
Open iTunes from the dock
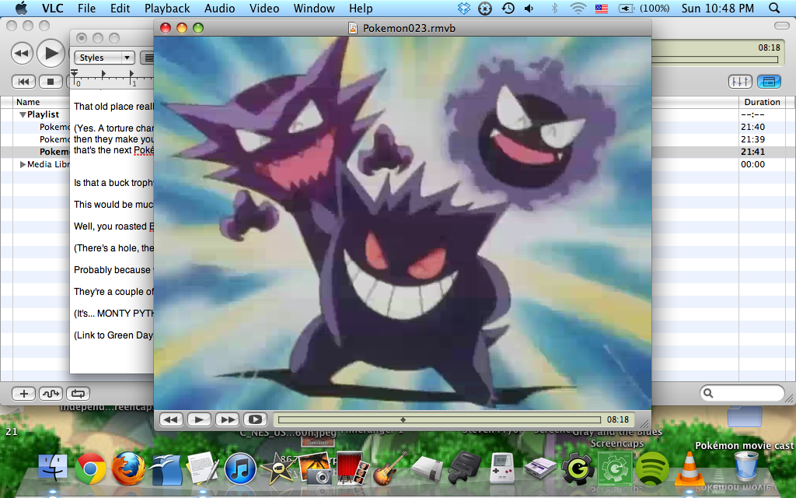[x=239, y=468]
